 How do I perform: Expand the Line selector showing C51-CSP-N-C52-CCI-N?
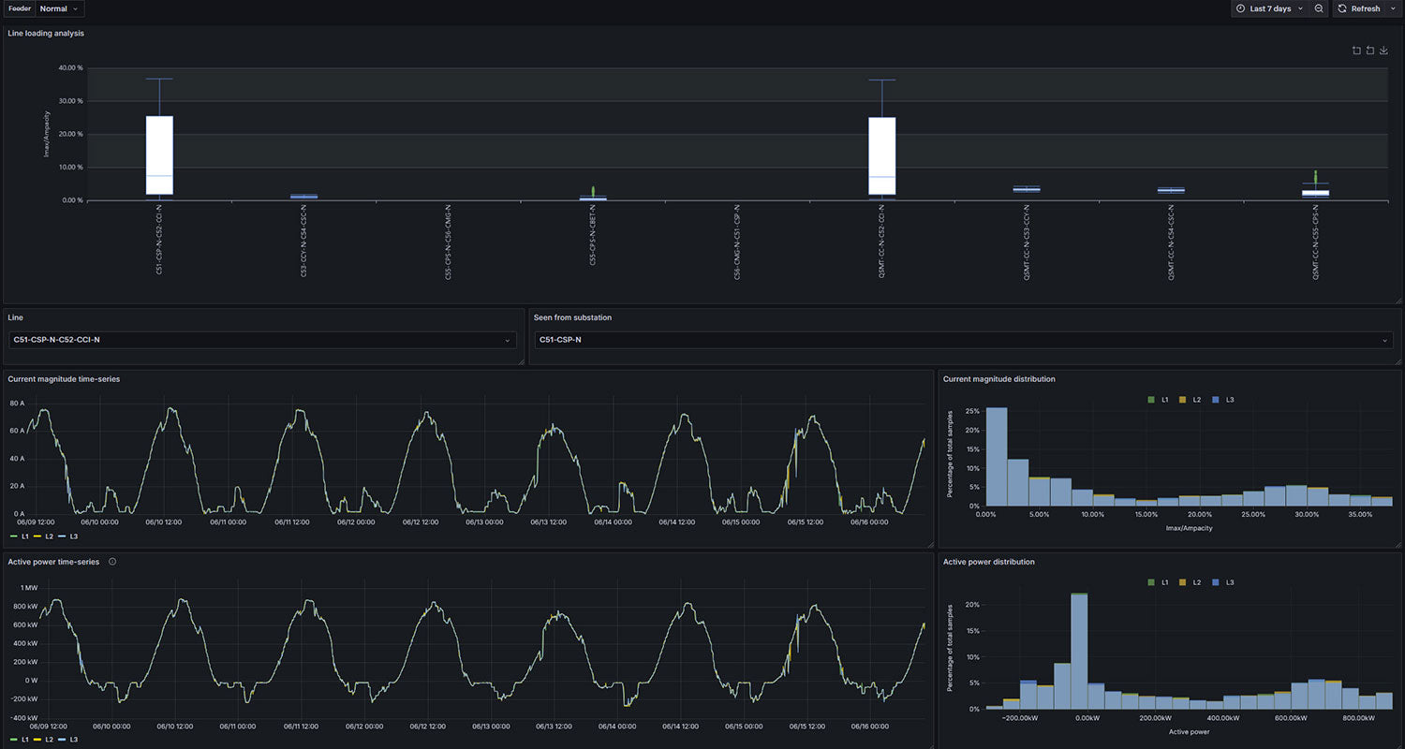(262, 340)
